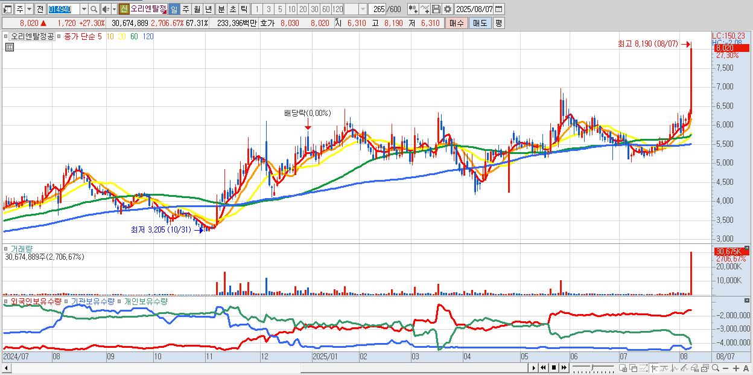Toggle the 개인보유수량 legend marker
The height and width of the screenshot is (375, 753).
pyautogui.click(x=120, y=301)
